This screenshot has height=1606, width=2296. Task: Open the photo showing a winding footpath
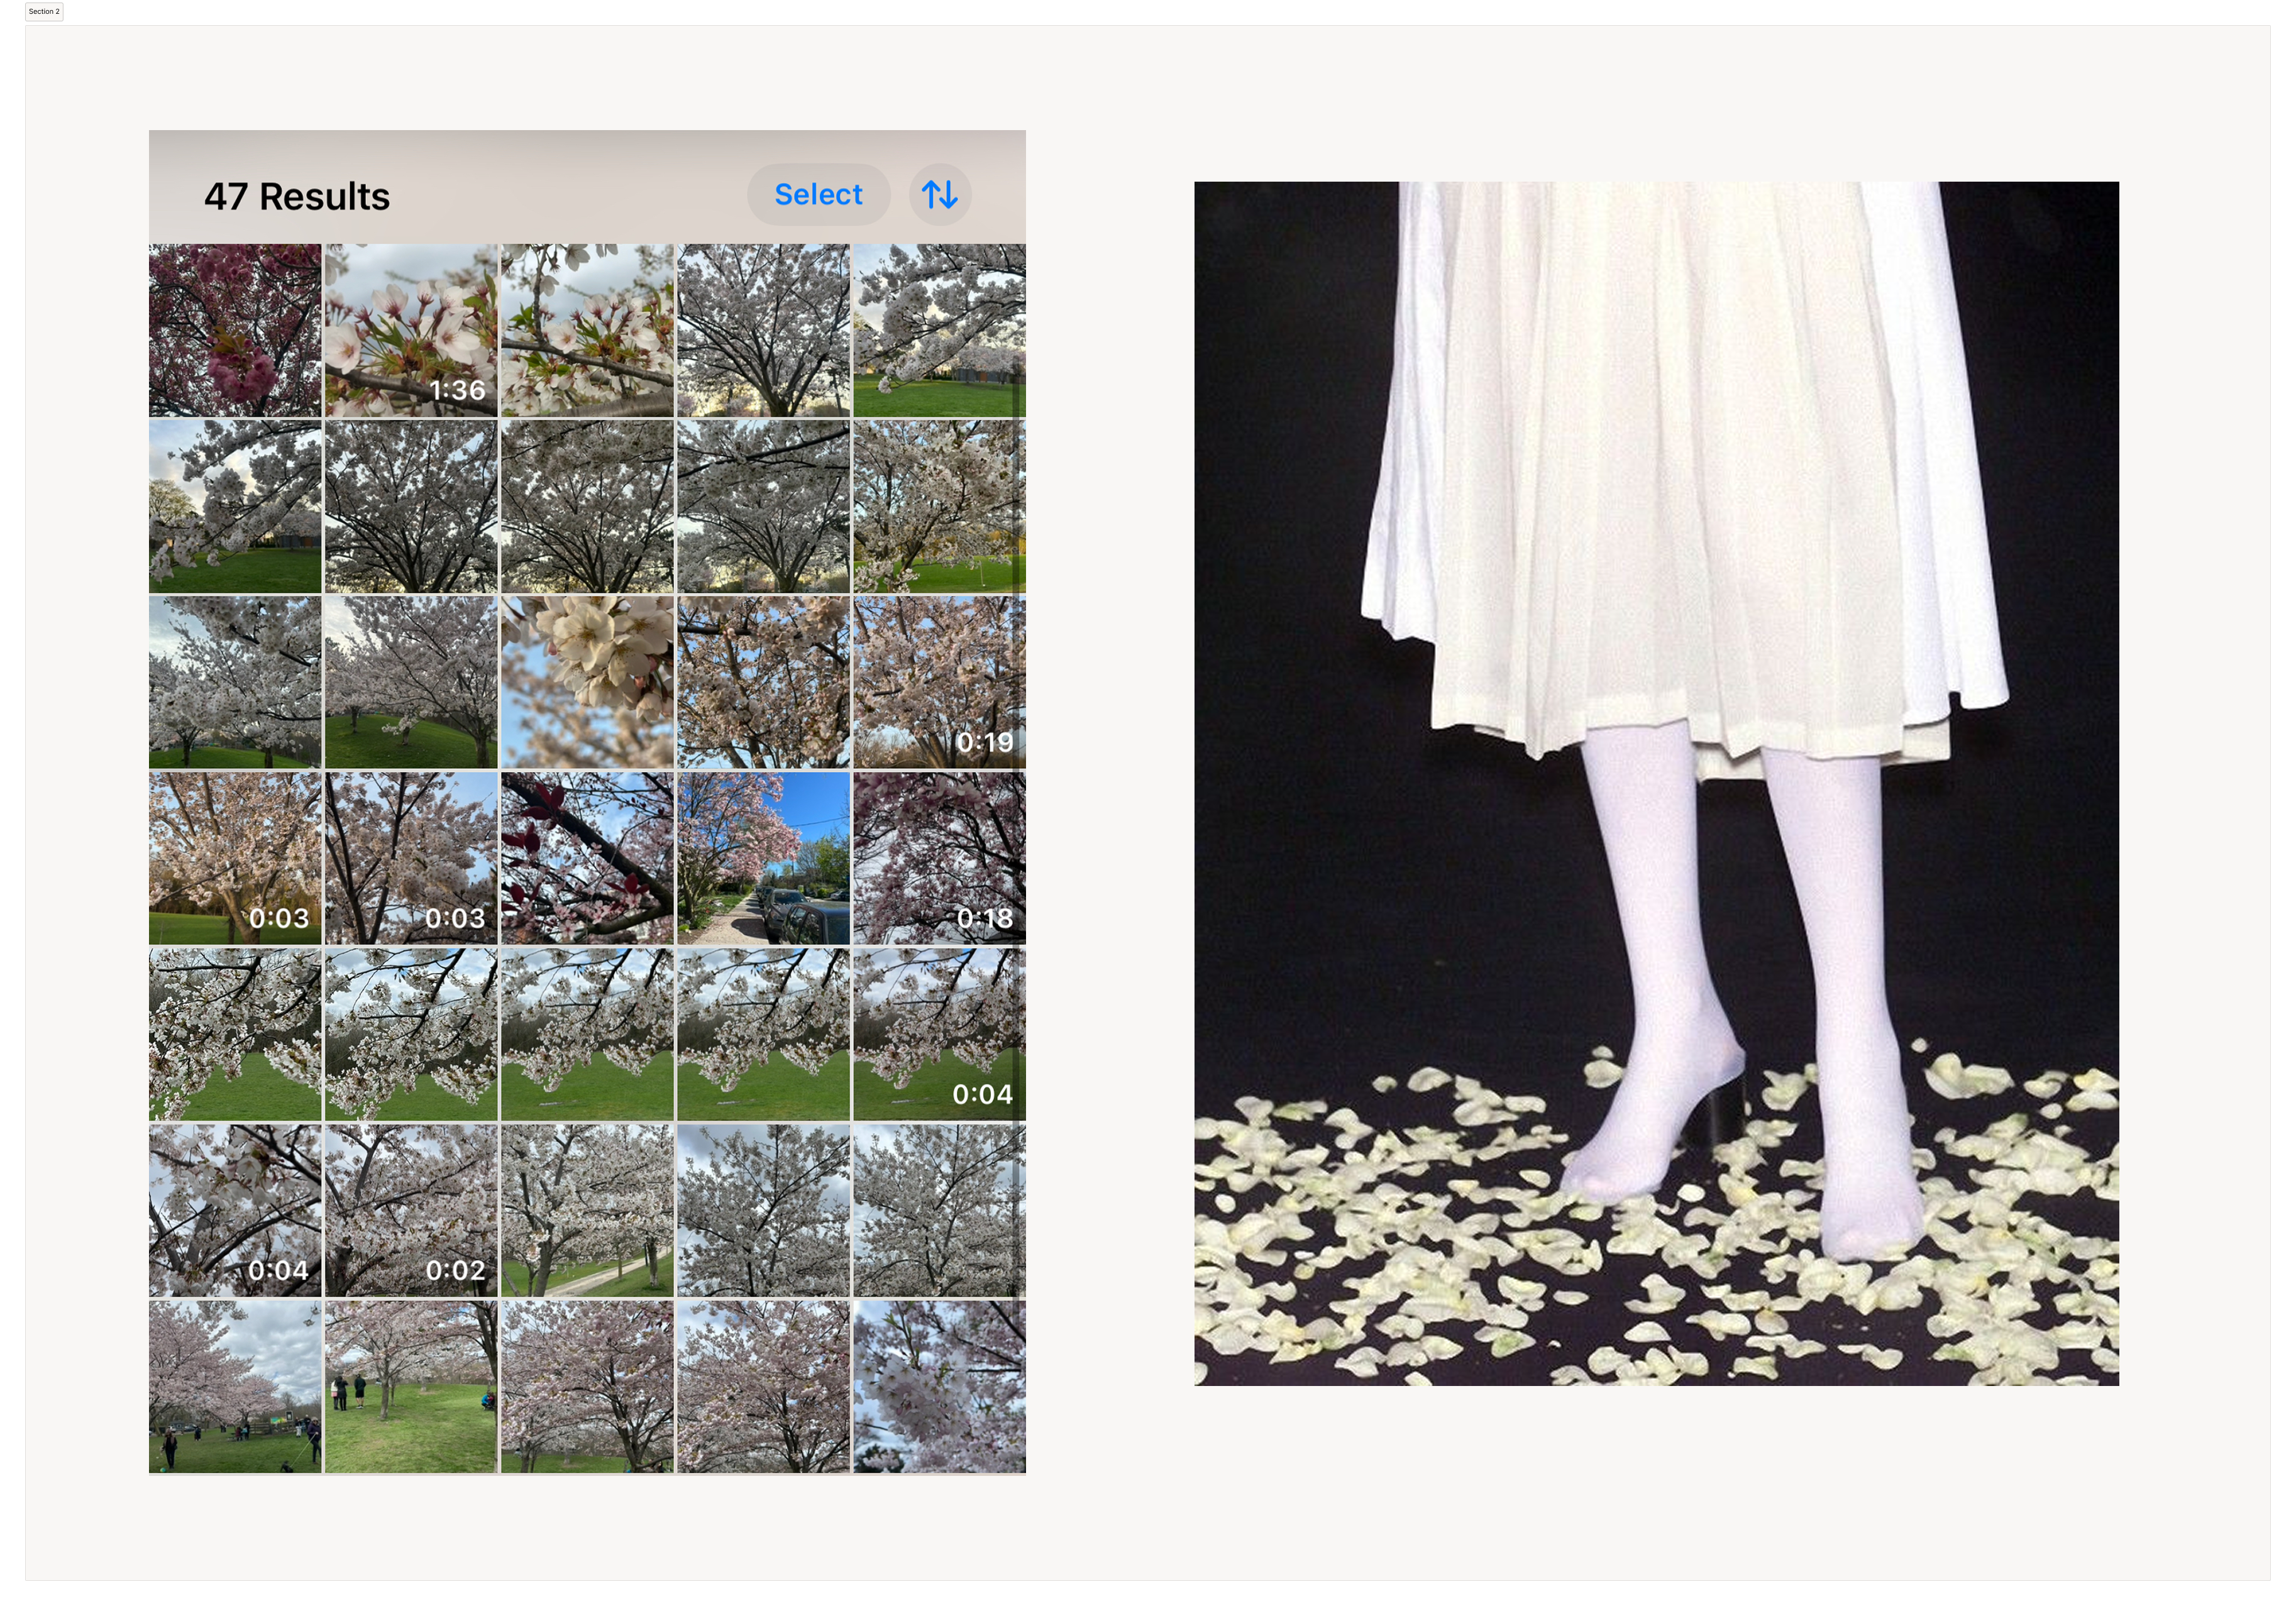587,1210
